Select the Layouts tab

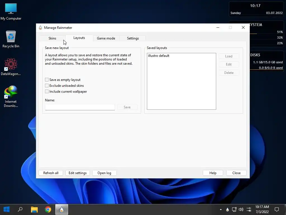tap(79, 38)
